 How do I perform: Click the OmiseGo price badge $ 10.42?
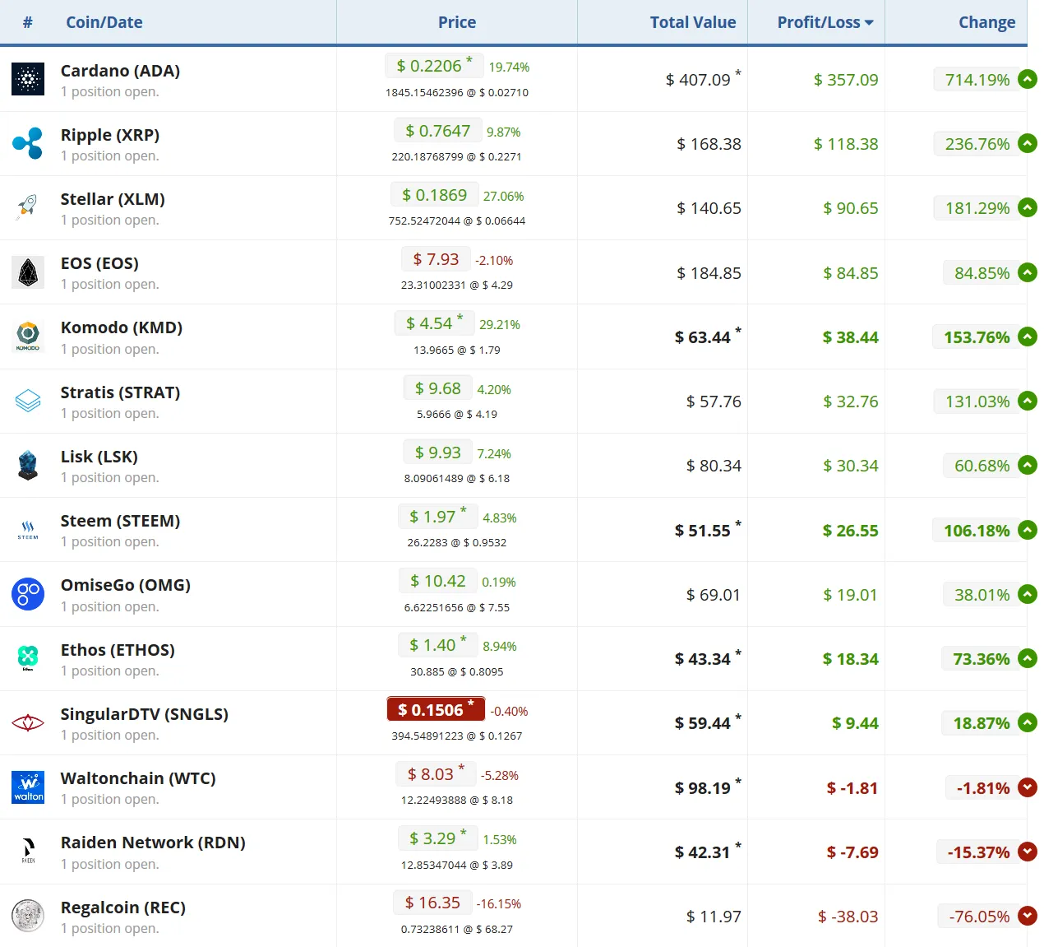tap(437, 581)
